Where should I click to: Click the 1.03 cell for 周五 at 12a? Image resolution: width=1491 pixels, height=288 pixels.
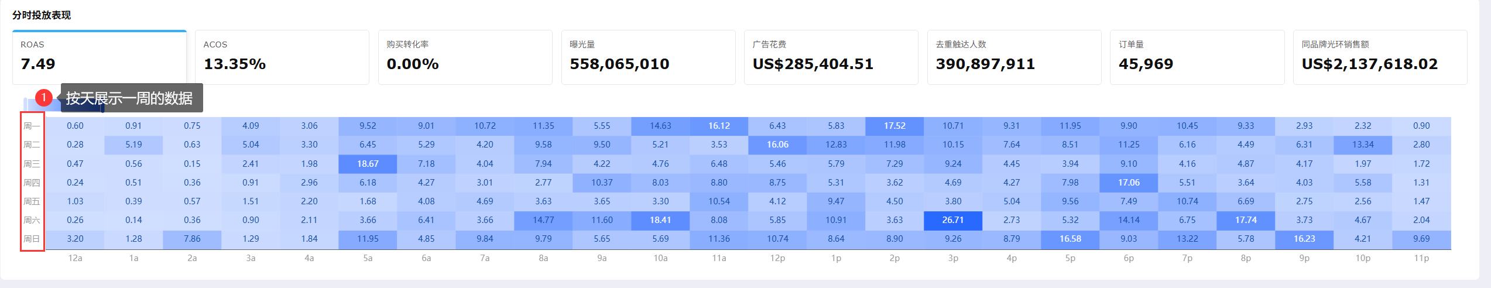tap(75, 201)
